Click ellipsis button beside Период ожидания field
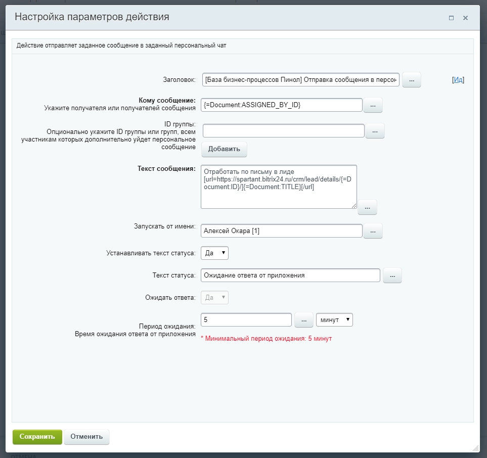 point(304,320)
